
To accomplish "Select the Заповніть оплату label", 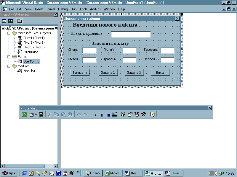I will click(110, 43).
